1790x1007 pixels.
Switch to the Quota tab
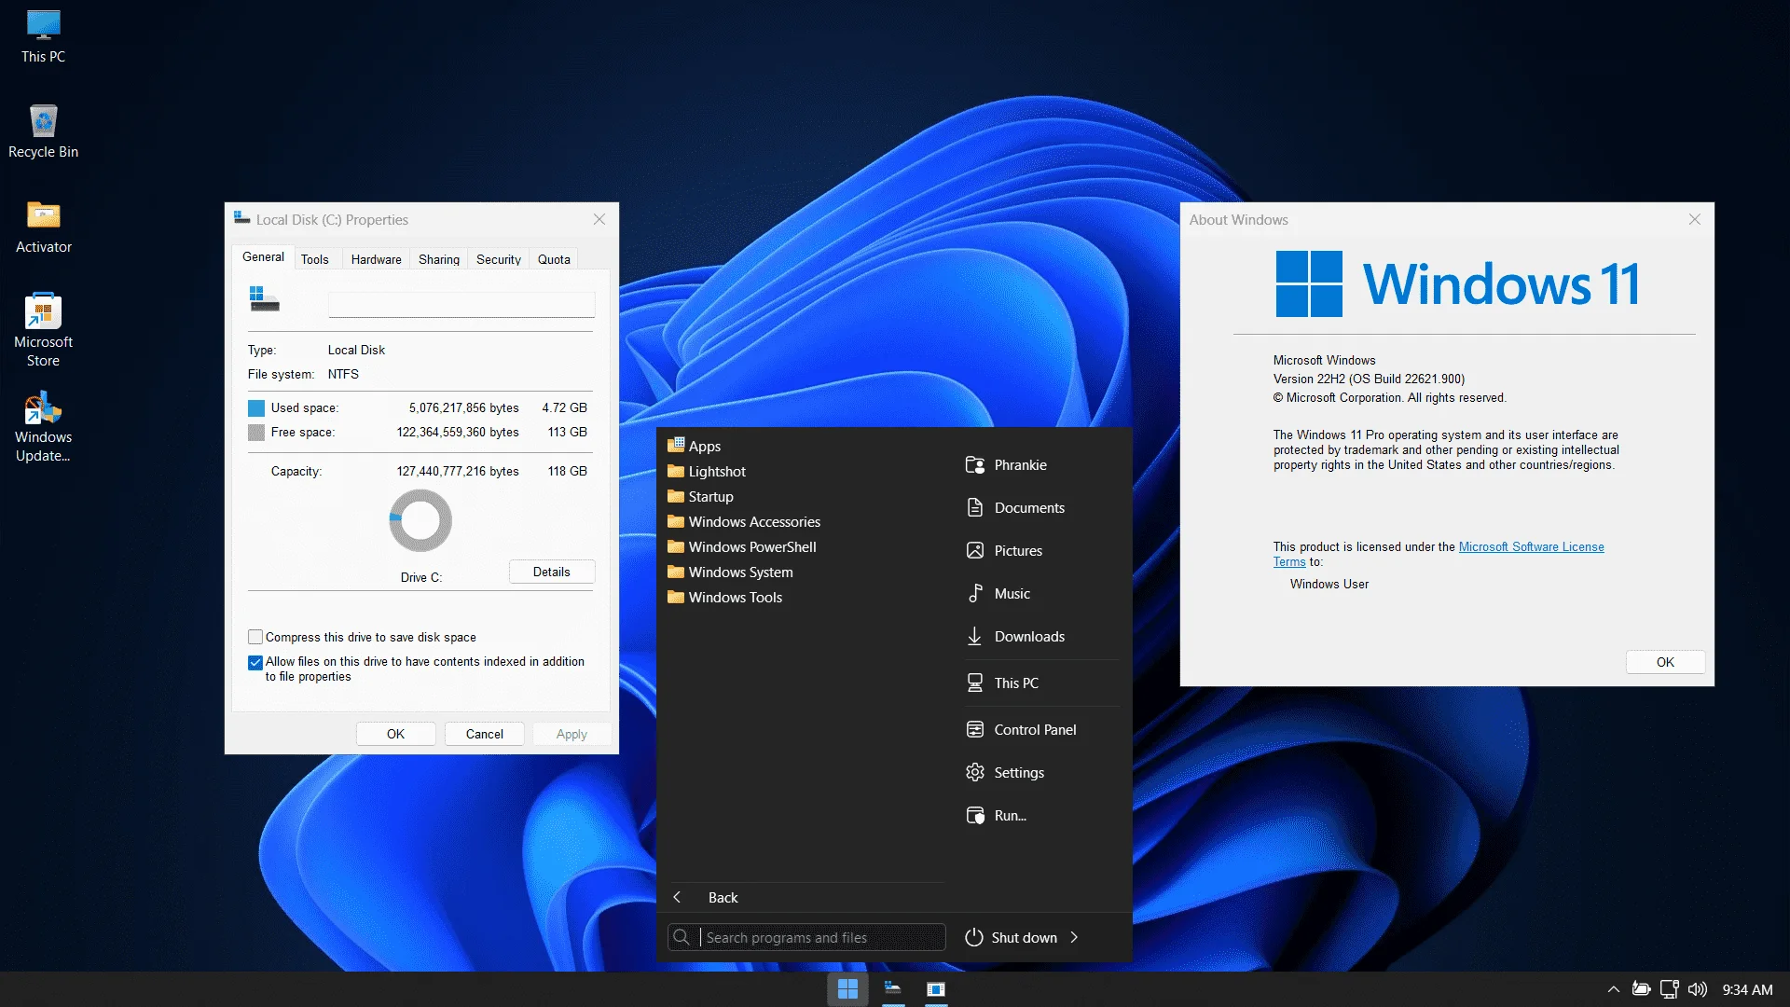pyautogui.click(x=554, y=260)
